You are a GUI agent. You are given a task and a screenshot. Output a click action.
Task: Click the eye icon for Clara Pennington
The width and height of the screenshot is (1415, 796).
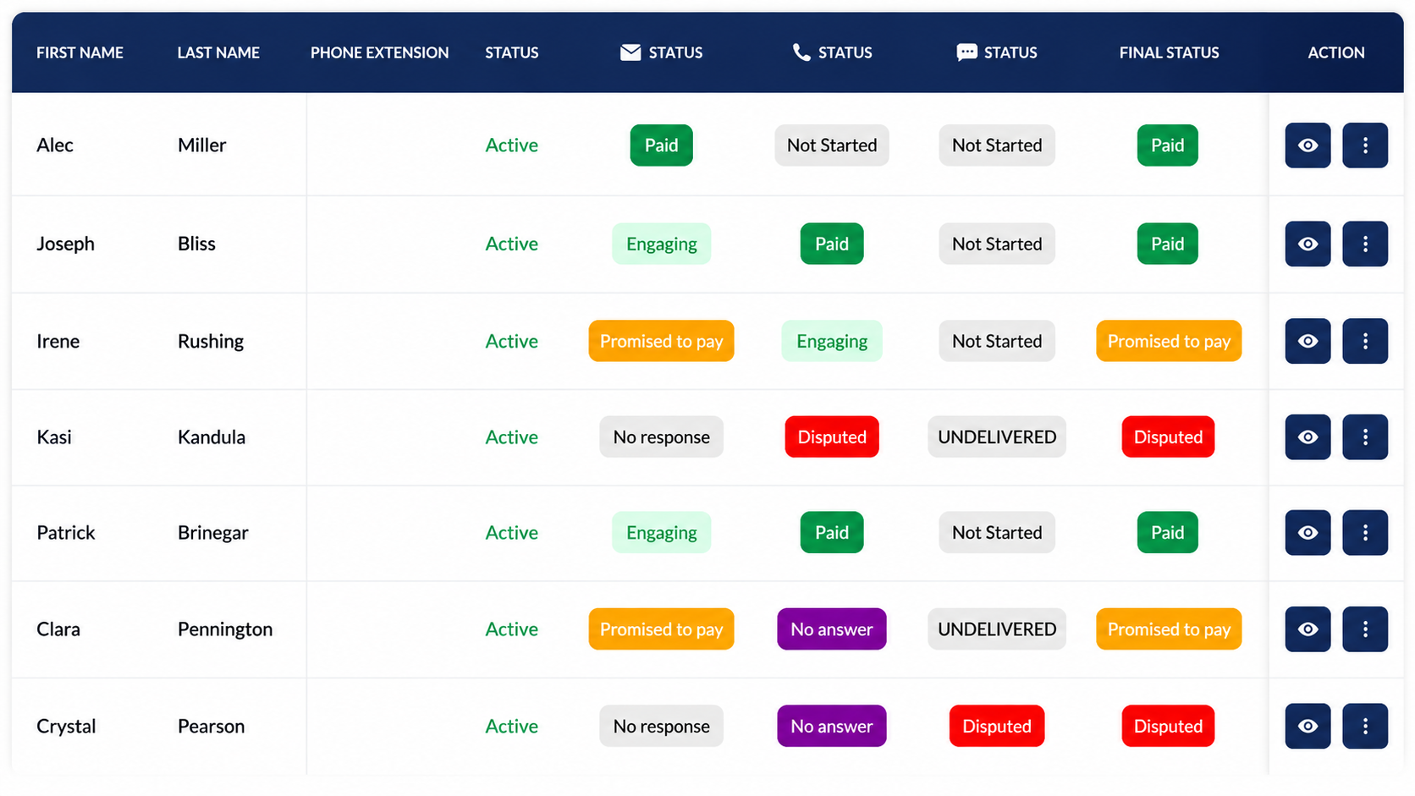[1308, 629]
